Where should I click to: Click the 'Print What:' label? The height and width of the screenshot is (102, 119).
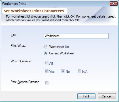coord(18,46)
